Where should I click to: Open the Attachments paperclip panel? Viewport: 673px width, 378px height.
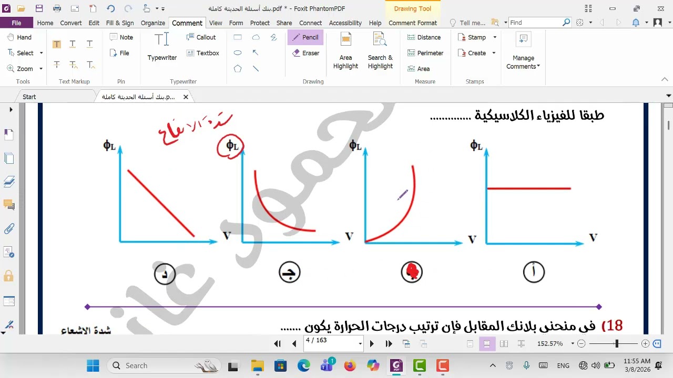tap(9, 228)
